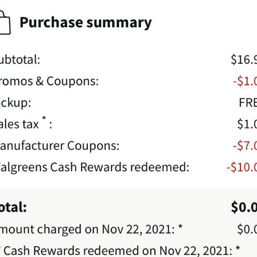Click Amount charged on Nov 22, 2021
The image size is (257, 257).
pos(87,229)
